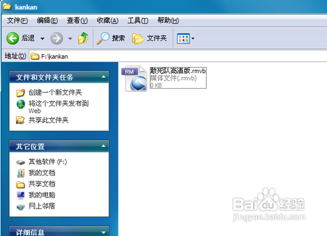Viewport: 327px width, 236px height.
Task: Open the 工具(T) menu
Action: 138,21
